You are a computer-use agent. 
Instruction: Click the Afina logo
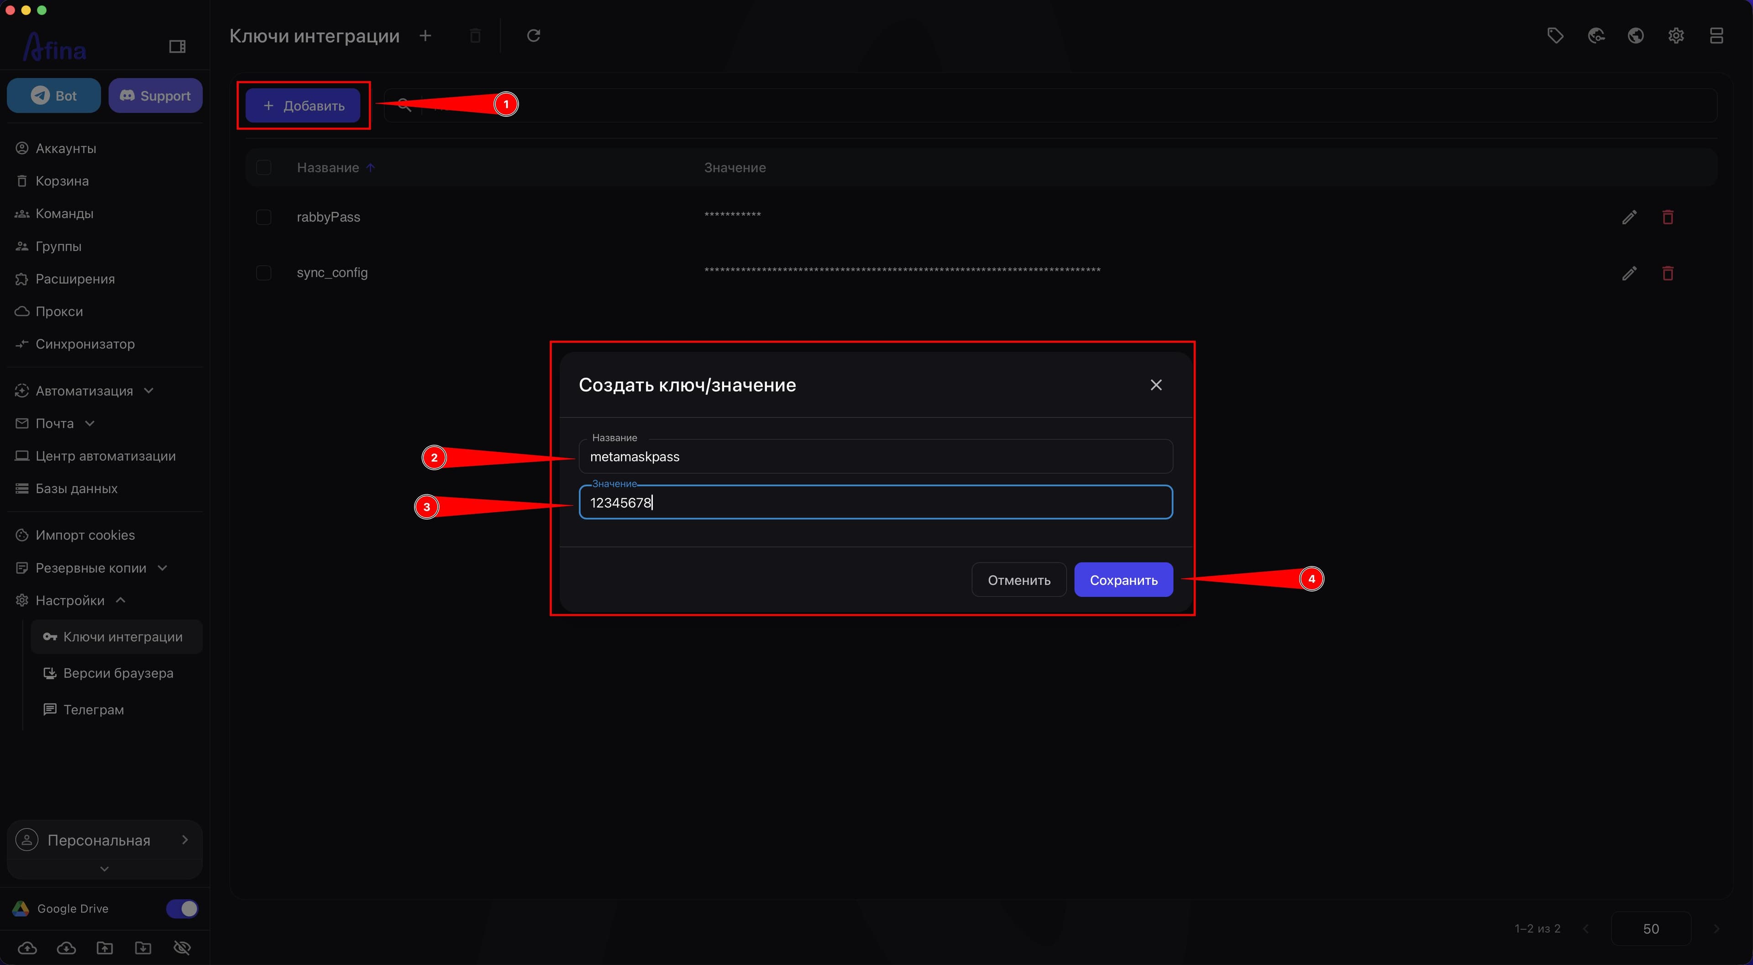(54, 47)
